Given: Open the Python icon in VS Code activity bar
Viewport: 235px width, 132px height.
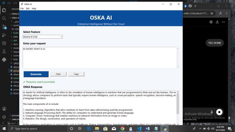Looking at the screenshot, I should 4,60.
